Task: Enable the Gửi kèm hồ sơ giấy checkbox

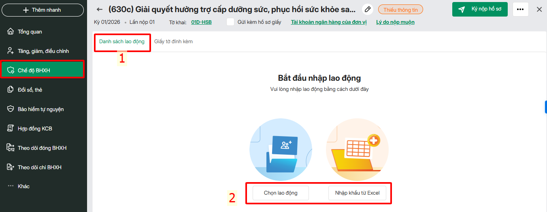Action: click(230, 22)
